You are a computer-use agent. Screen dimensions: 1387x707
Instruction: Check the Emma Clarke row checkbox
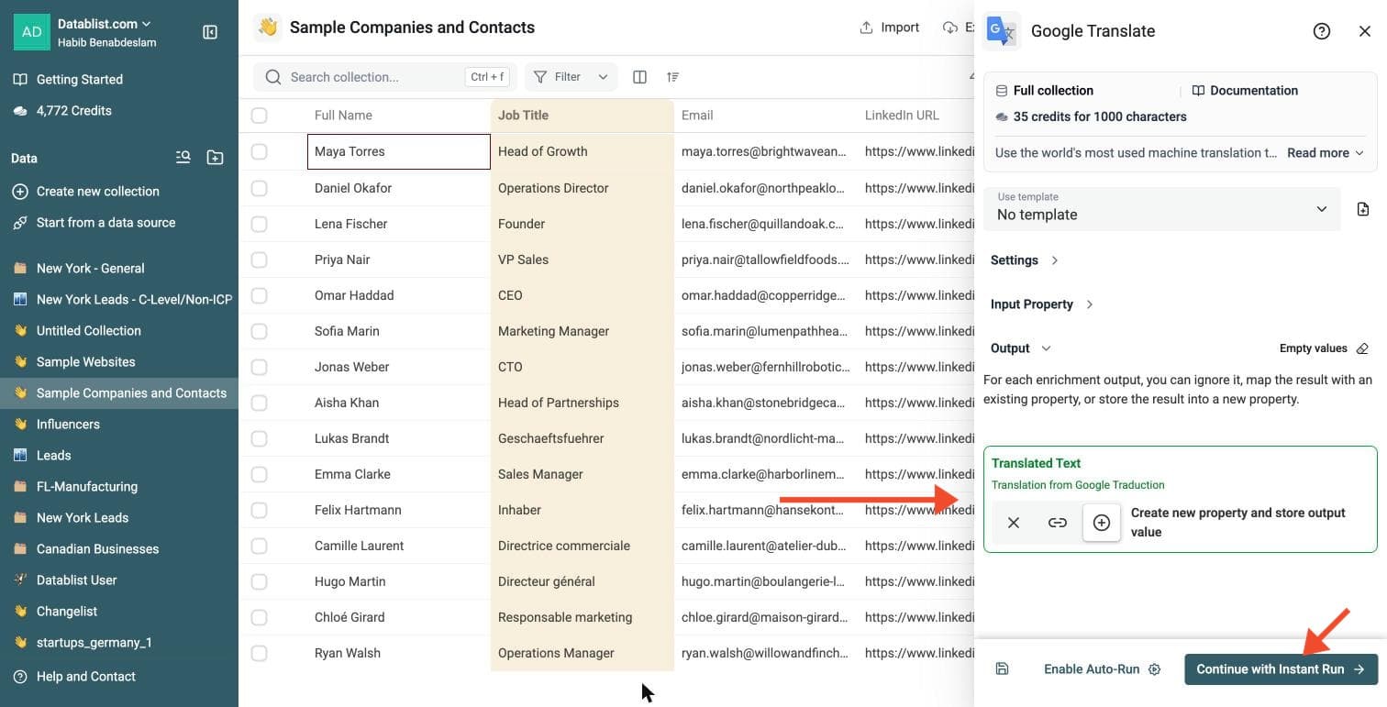259,474
